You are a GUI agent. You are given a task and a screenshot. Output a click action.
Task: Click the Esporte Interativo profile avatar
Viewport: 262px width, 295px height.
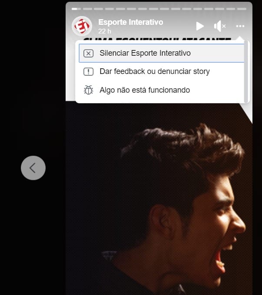[x=82, y=26]
